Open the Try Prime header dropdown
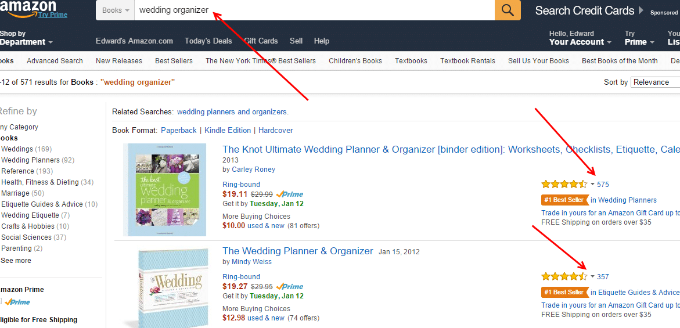This screenshot has height=328, width=680. pyautogui.click(x=639, y=38)
